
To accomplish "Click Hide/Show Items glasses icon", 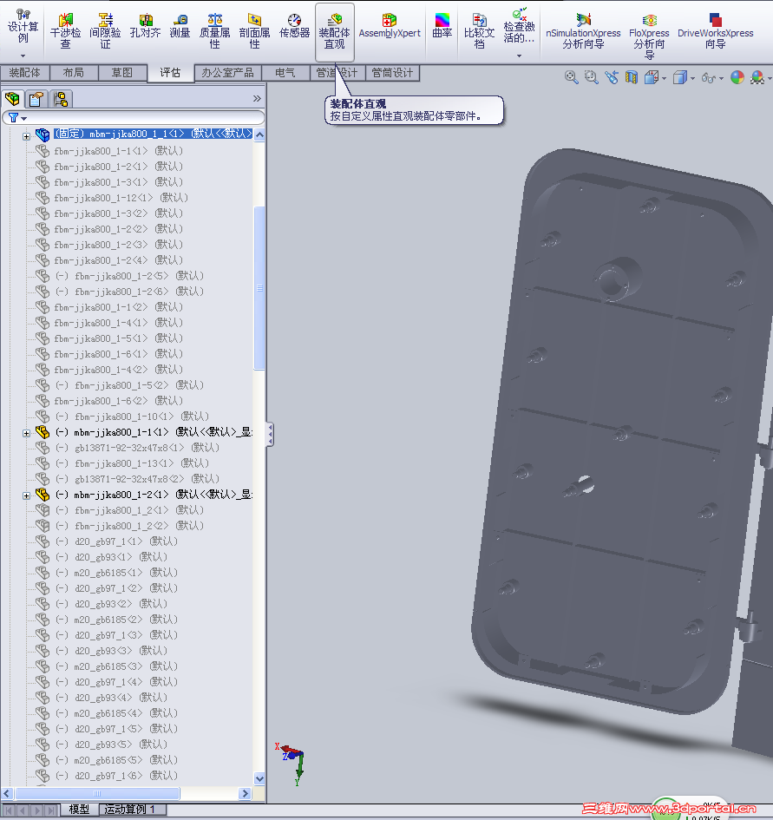I will (709, 78).
